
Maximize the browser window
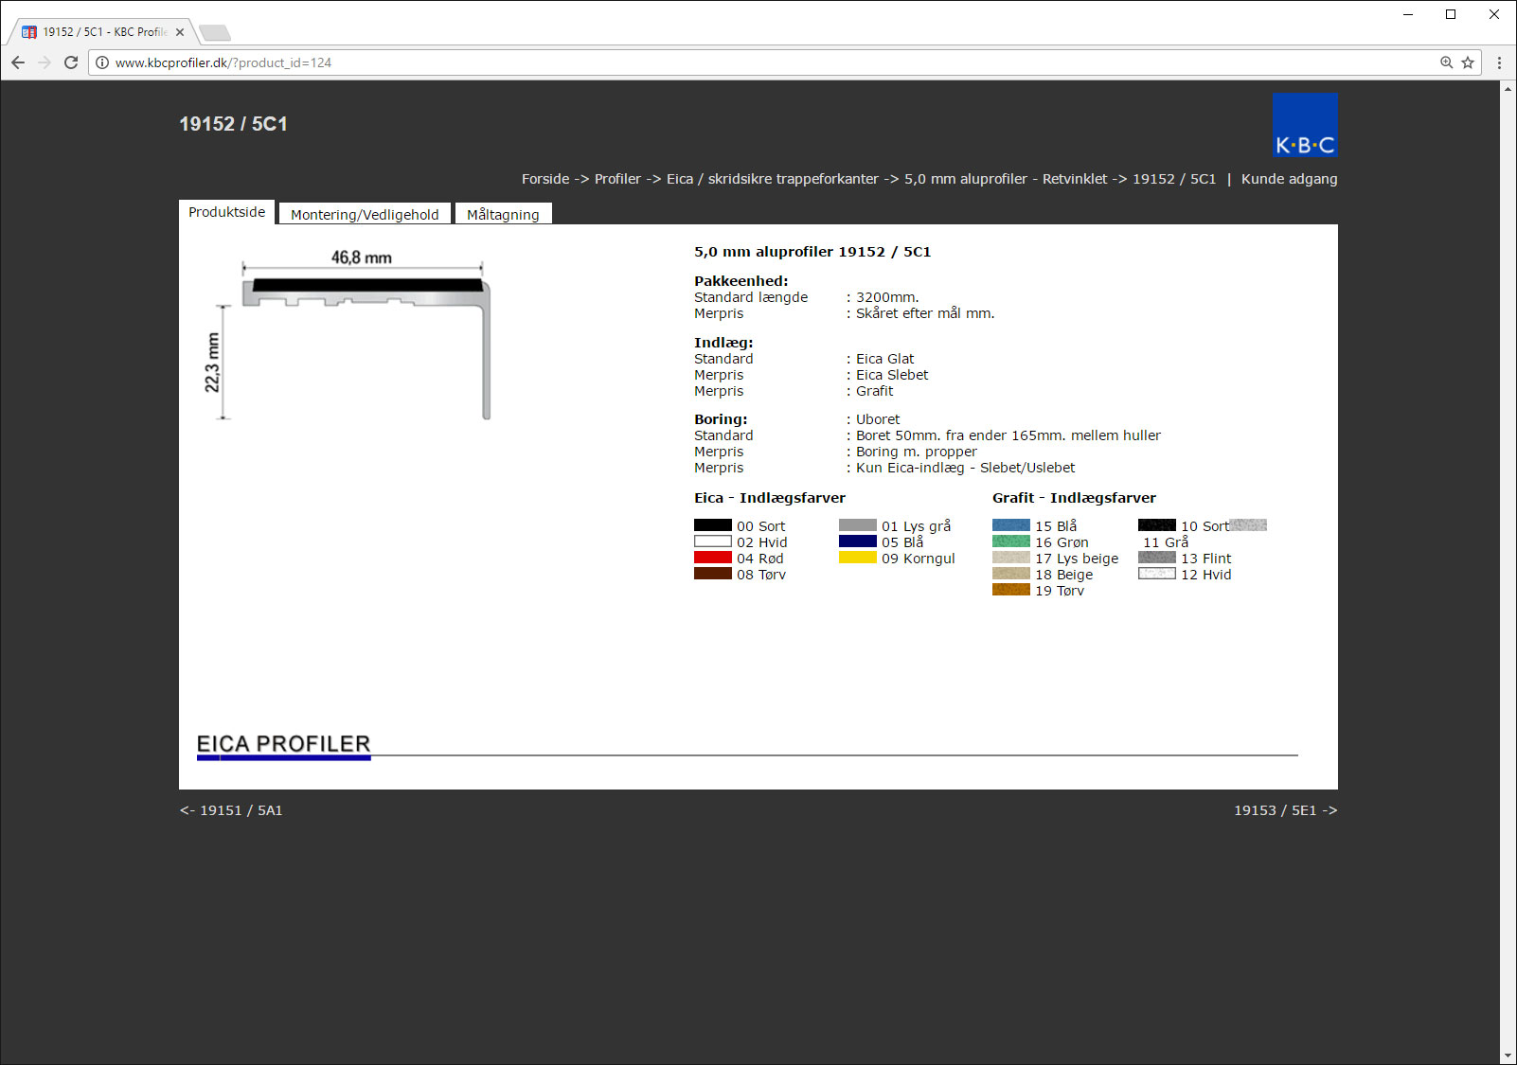coord(1451,14)
